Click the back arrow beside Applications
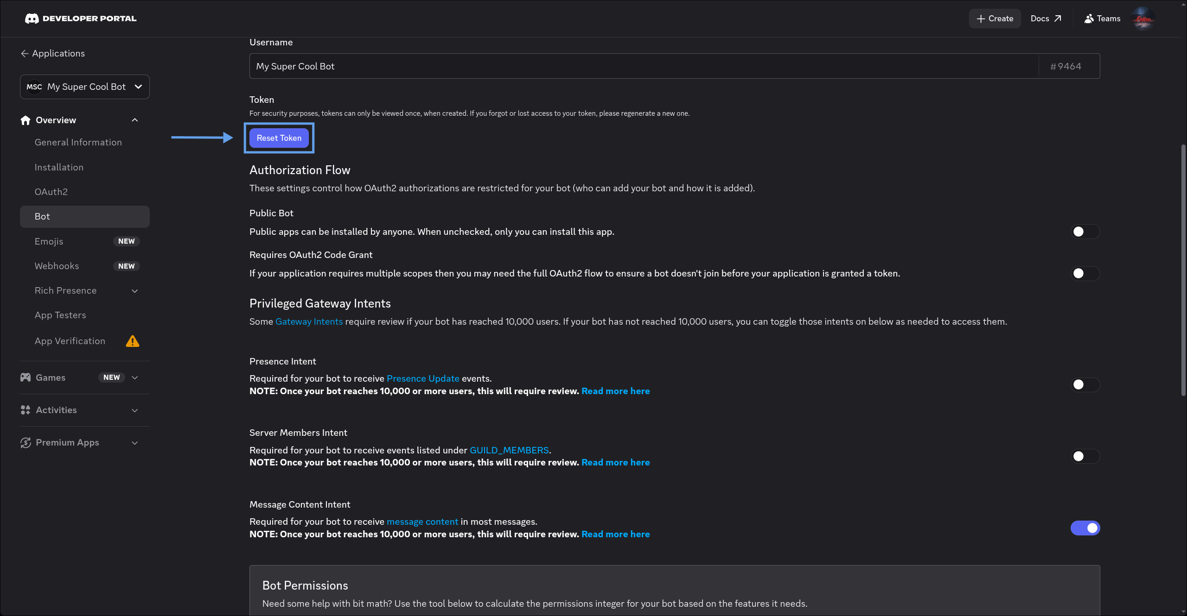The height and width of the screenshot is (616, 1187). 25,54
